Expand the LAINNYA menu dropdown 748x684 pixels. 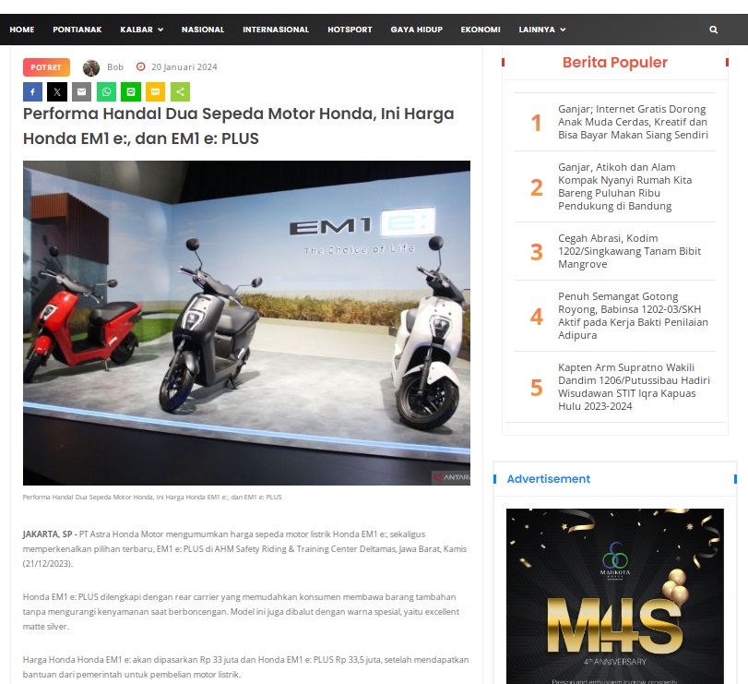click(x=542, y=30)
